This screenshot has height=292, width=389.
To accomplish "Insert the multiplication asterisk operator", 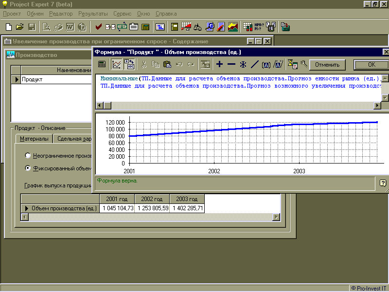I will pyautogui.click(x=243, y=65).
